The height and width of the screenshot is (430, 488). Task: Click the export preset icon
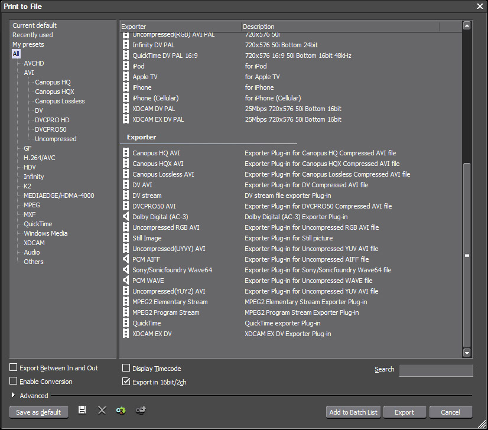pyautogui.click(x=141, y=411)
